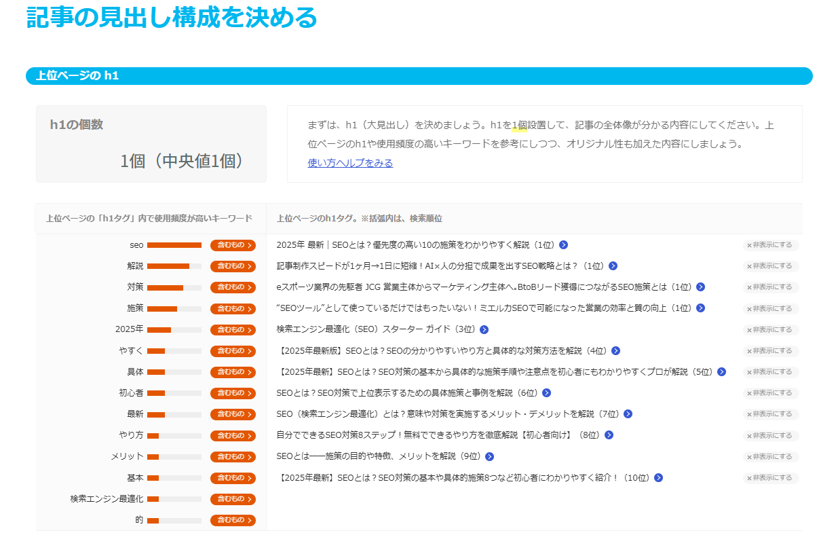This screenshot has height=550, width=840.
Task: Click the frequency bar for keyword 対策
Action: coord(174,288)
